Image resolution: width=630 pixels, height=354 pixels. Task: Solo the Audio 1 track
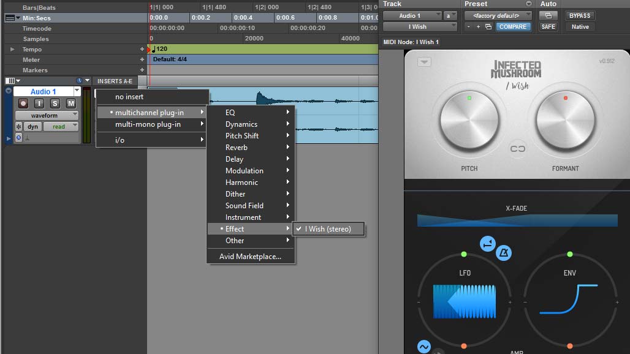pyautogui.click(x=55, y=104)
